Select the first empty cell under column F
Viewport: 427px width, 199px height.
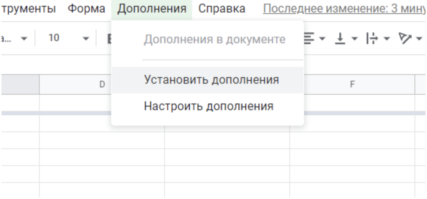coord(352,103)
